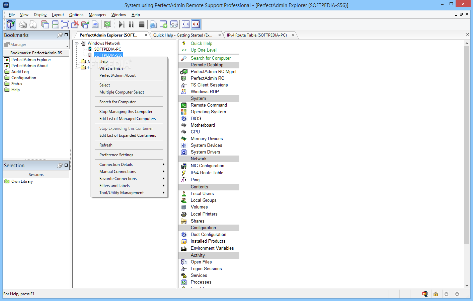Screen dimensions: 473x301
Task: Open the Audit Log bookmark
Action: click(20, 72)
